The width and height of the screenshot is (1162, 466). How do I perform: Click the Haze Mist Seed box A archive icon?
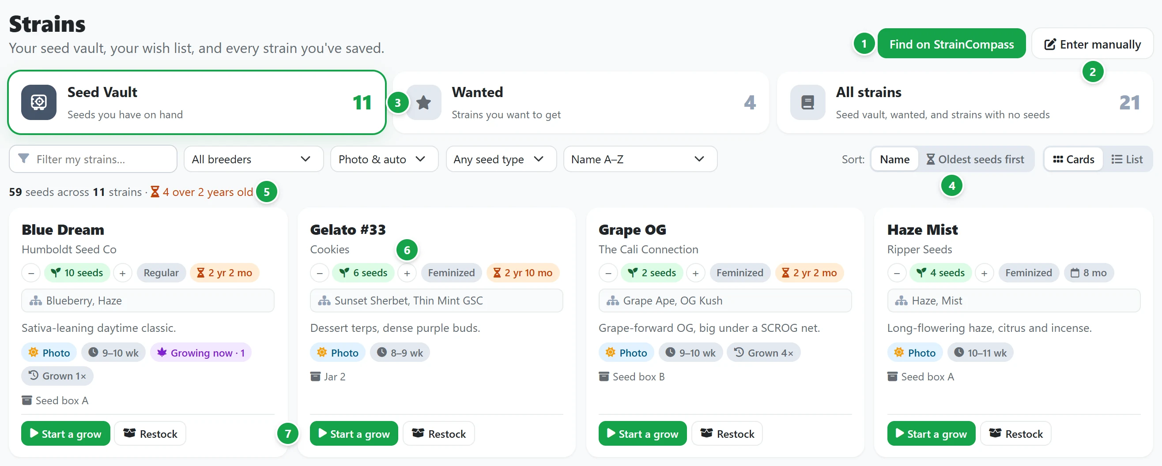(892, 376)
